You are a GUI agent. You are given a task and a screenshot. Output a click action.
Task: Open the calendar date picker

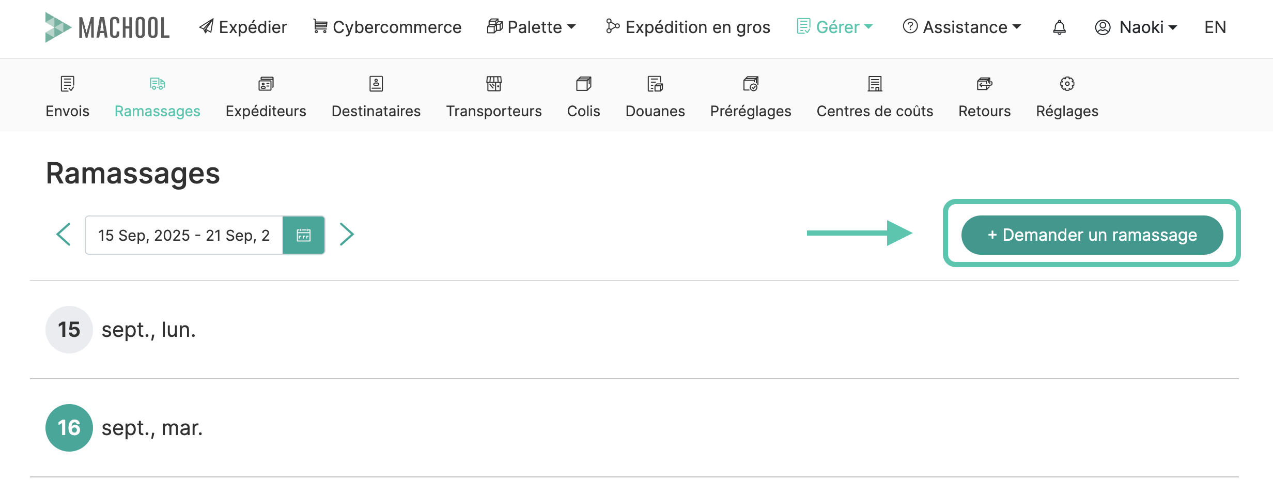pos(304,236)
